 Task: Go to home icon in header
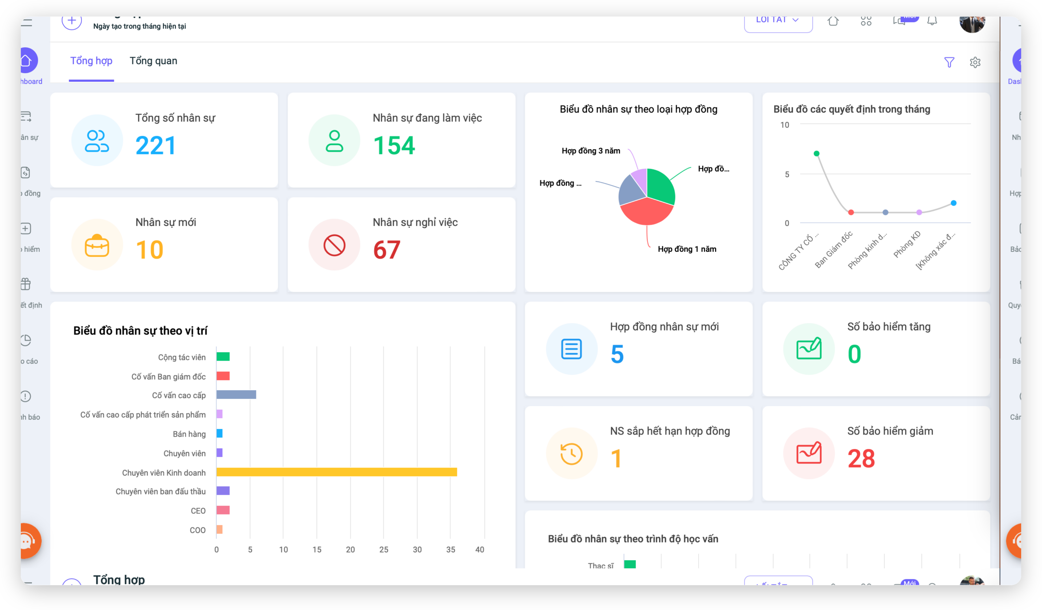click(x=833, y=21)
